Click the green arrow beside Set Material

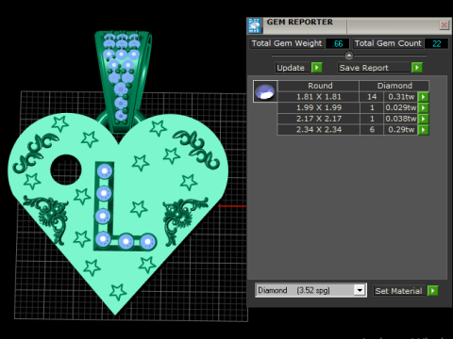(433, 291)
